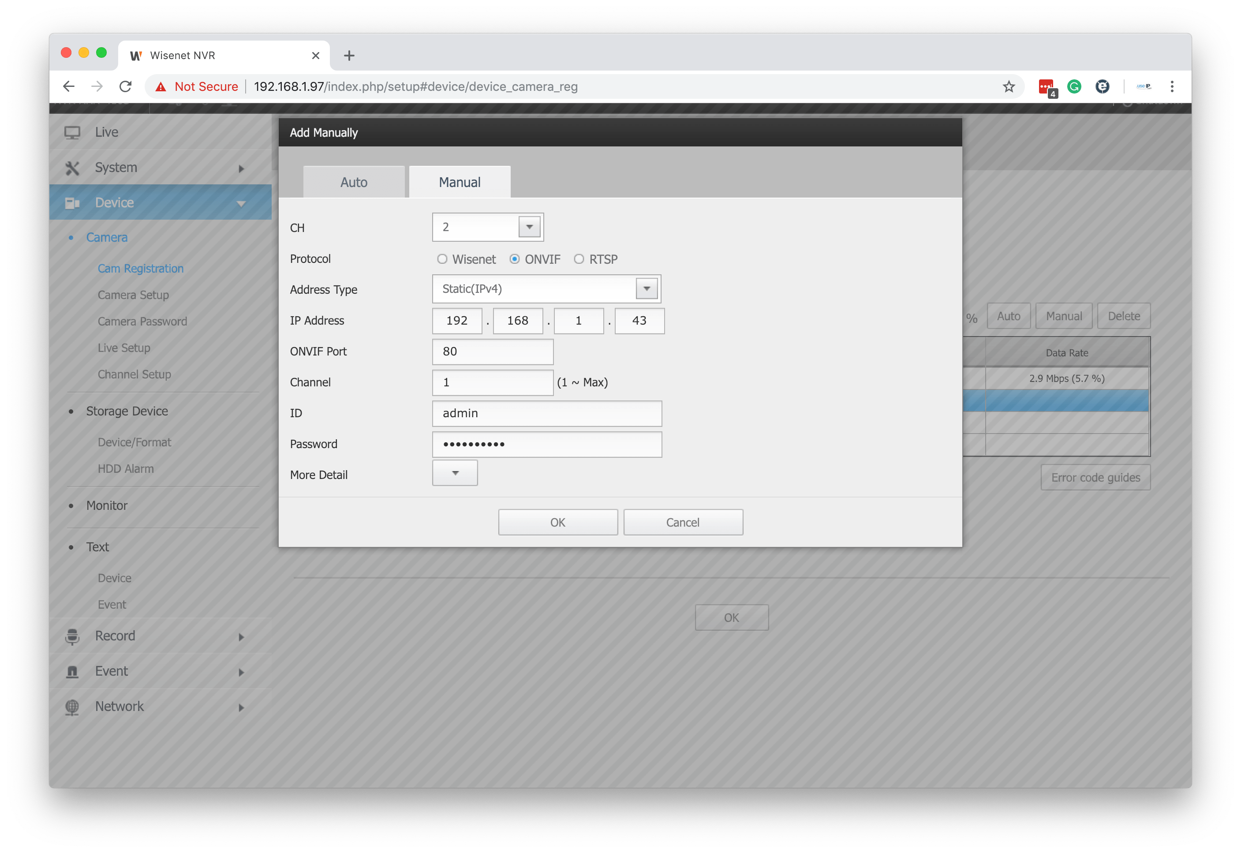Open the Grammarly extension icon
This screenshot has width=1241, height=853.
1074,86
